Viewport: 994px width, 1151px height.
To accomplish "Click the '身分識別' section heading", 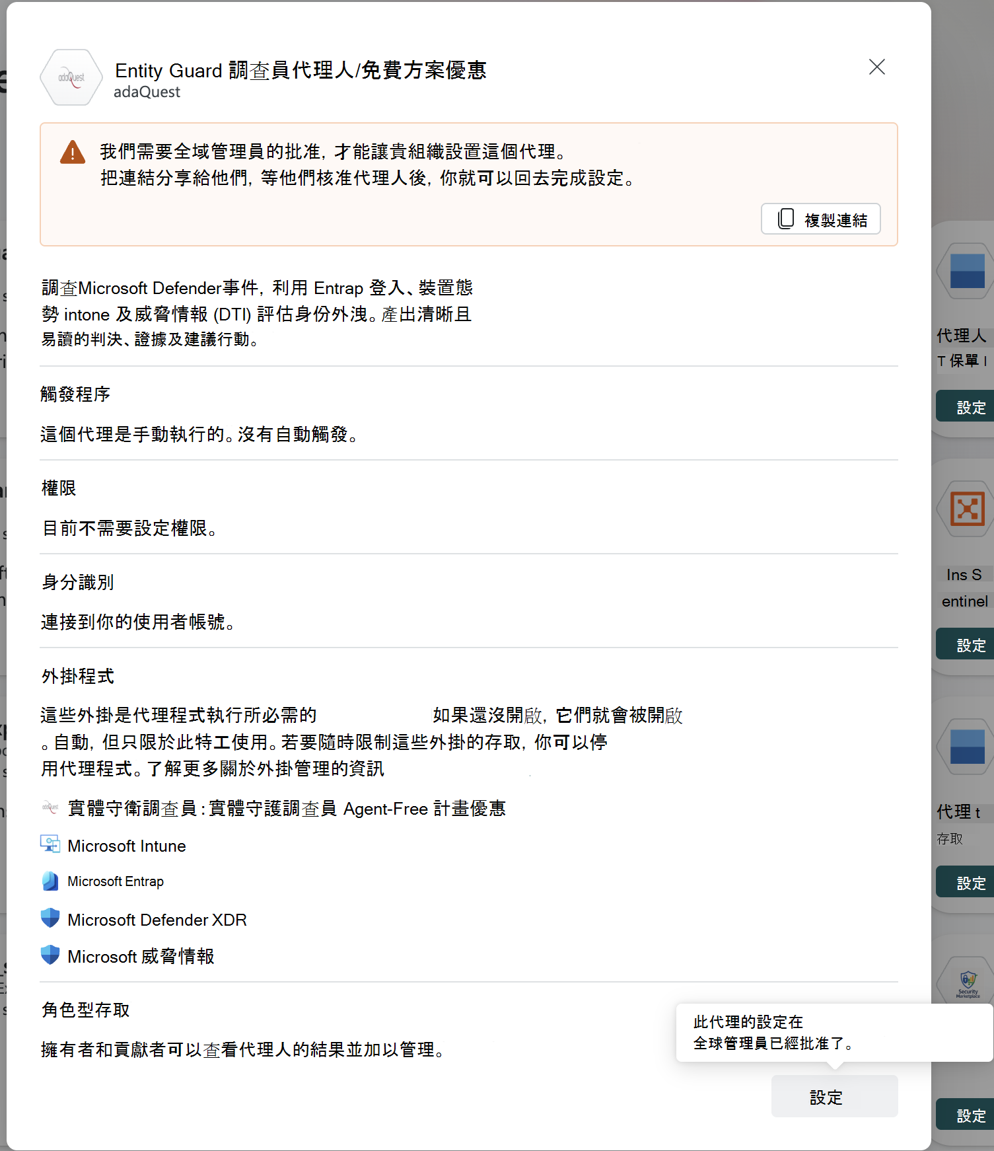I will tap(77, 581).
